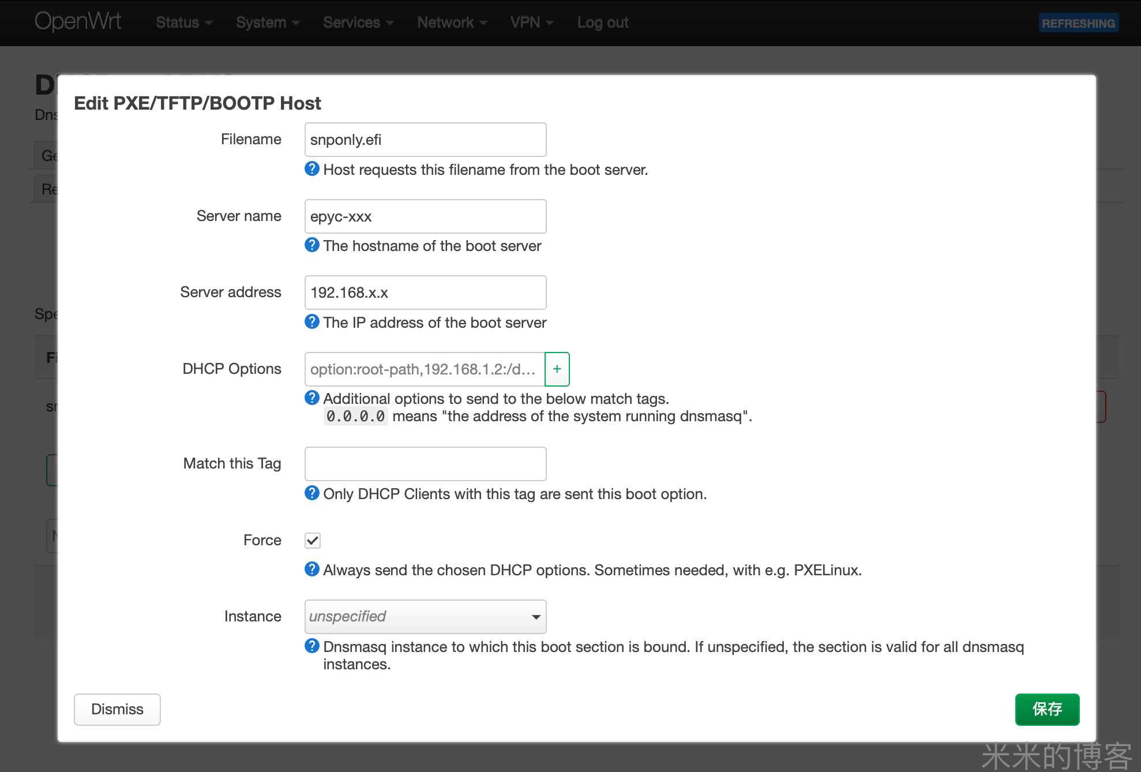Viewport: 1141px width, 772px height.
Task: Click the help icon next to Force
Action: tap(312, 569)
